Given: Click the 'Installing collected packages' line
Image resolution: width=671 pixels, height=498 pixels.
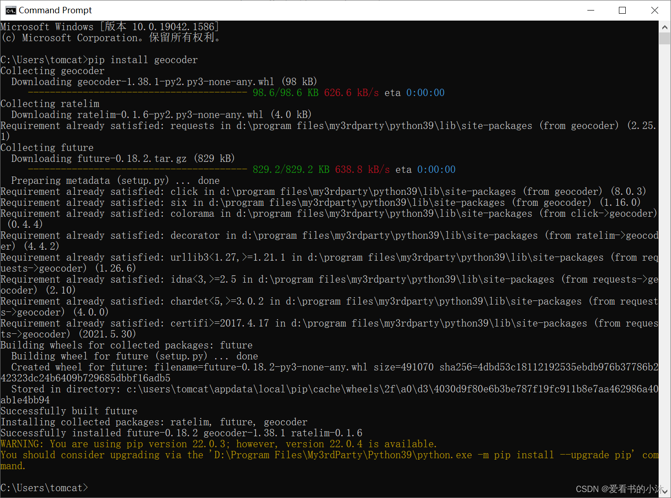Looking at the screenshot, I should tap(154, 422).
